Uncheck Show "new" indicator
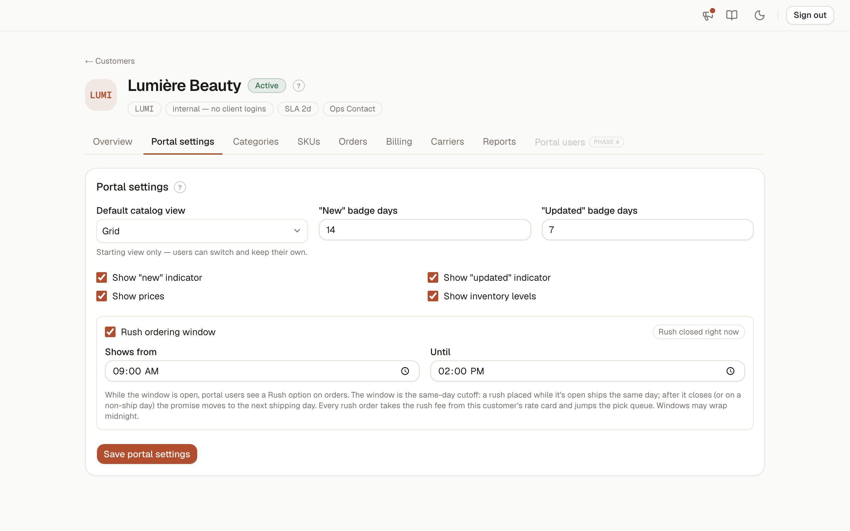 pos(102,277)
